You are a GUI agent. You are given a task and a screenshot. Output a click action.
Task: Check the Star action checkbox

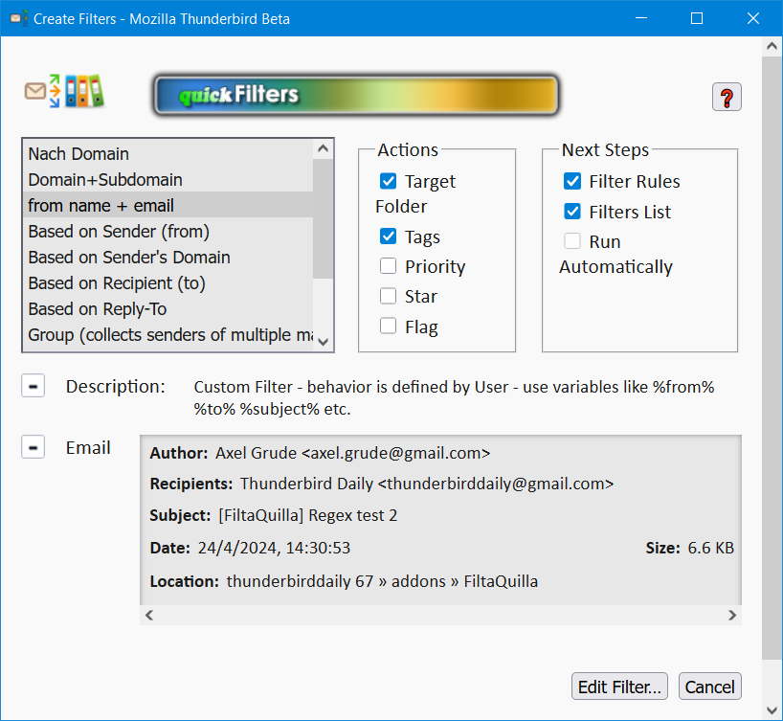(388, 296)
